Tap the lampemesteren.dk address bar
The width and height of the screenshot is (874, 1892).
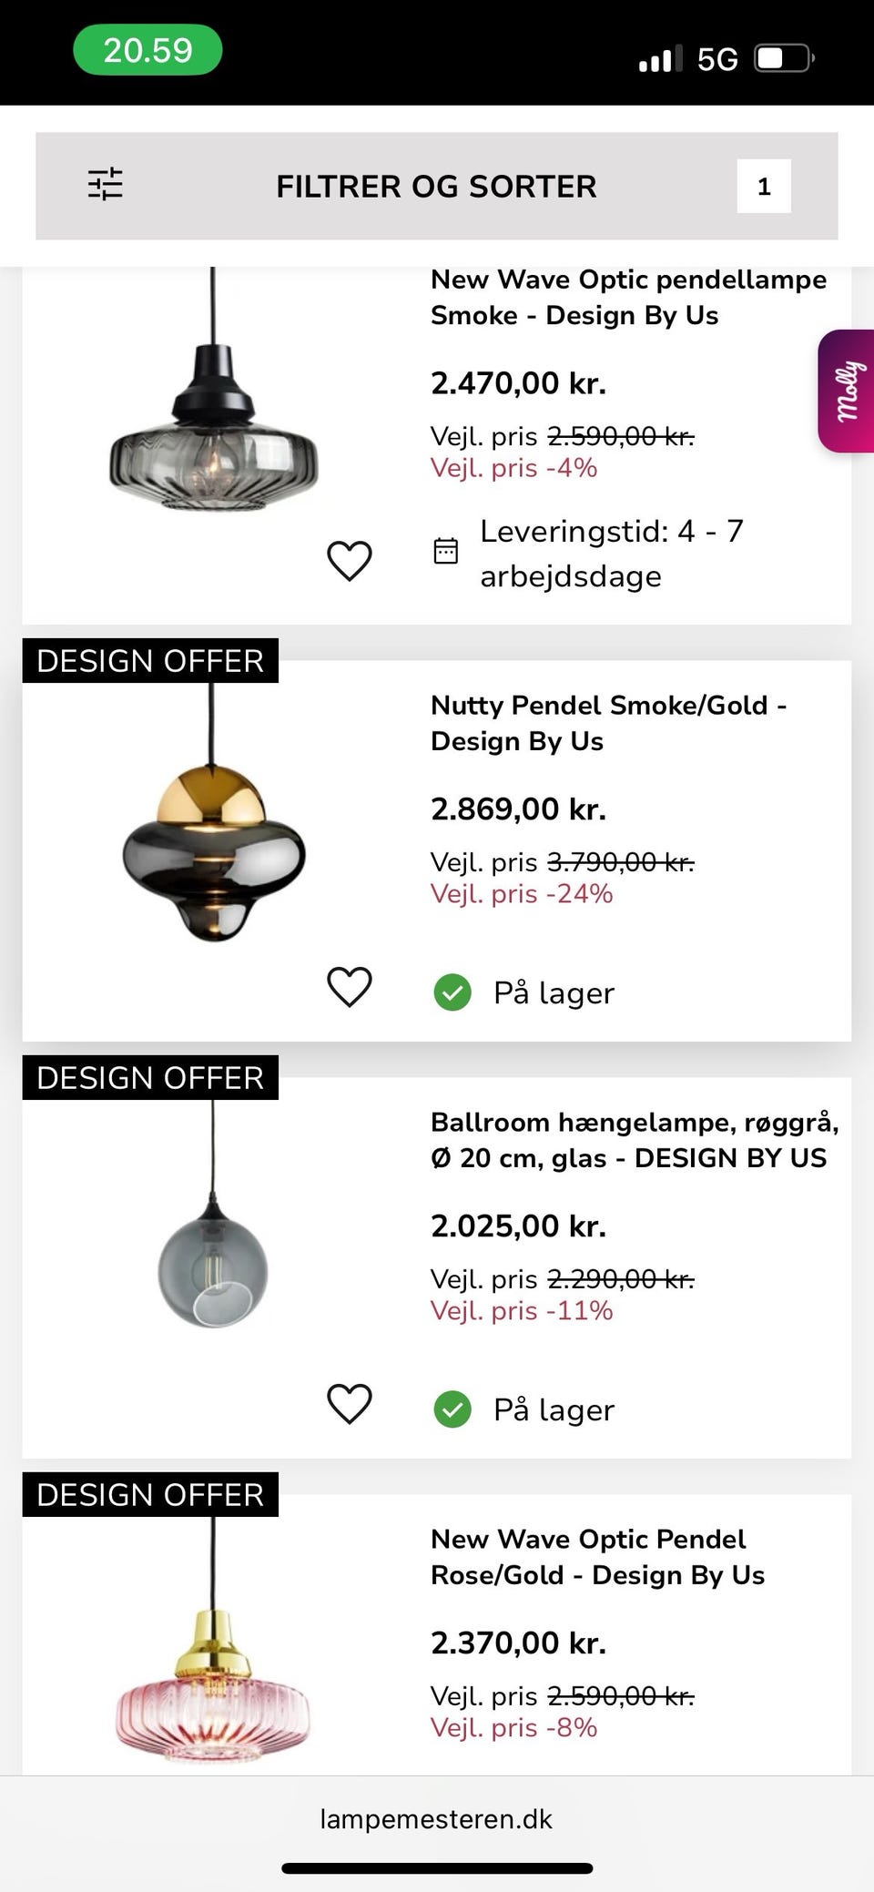point(436,1819)
